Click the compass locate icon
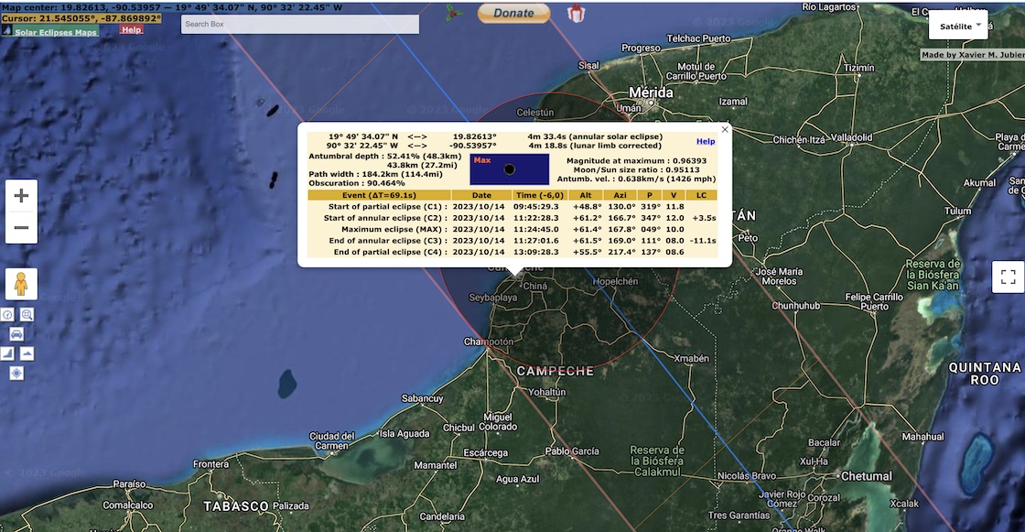Screen dimensions: 1025x532 pos(16,373)
